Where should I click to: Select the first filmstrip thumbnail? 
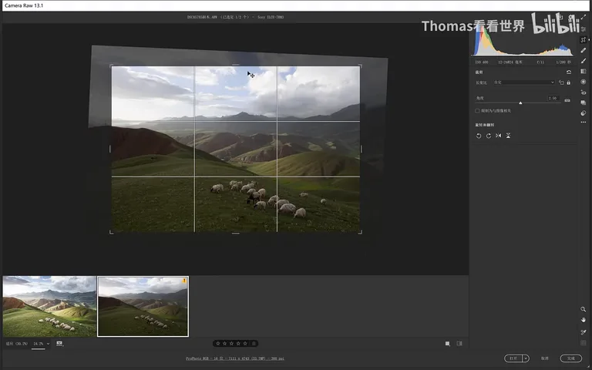click(49, 307)
